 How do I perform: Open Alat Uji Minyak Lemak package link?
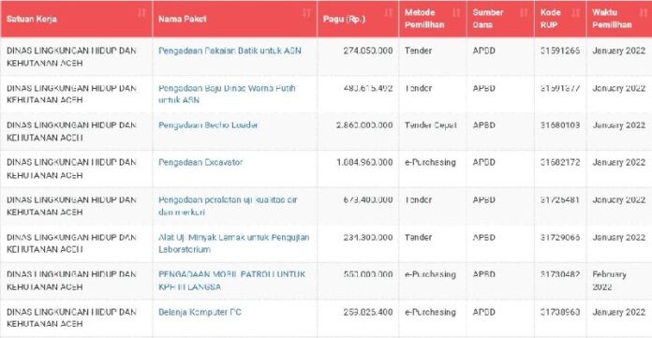[233, 243]
